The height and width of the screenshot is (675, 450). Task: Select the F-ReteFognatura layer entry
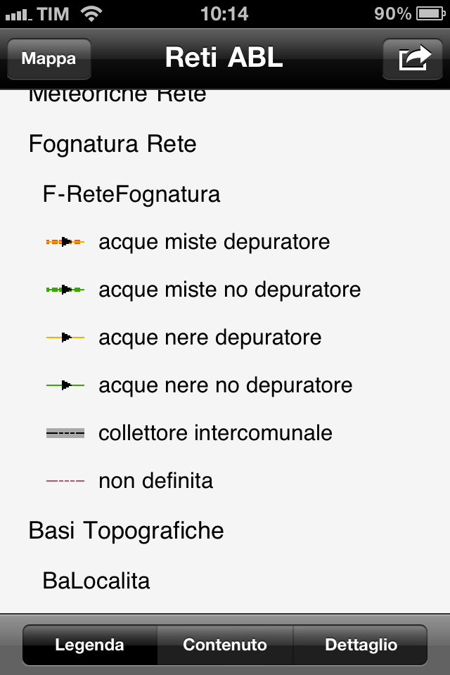pos(131,194)
